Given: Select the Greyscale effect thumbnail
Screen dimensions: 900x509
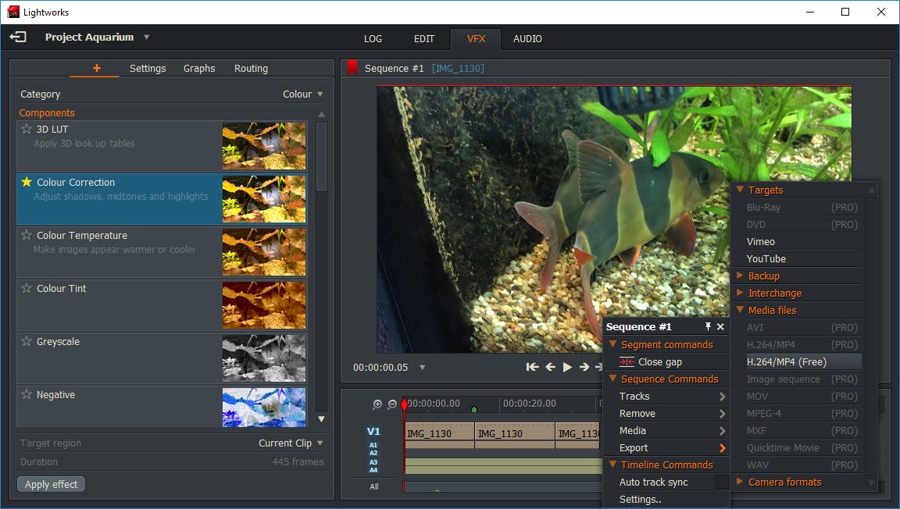Looking at the screenshot, I should coord(264,358).
